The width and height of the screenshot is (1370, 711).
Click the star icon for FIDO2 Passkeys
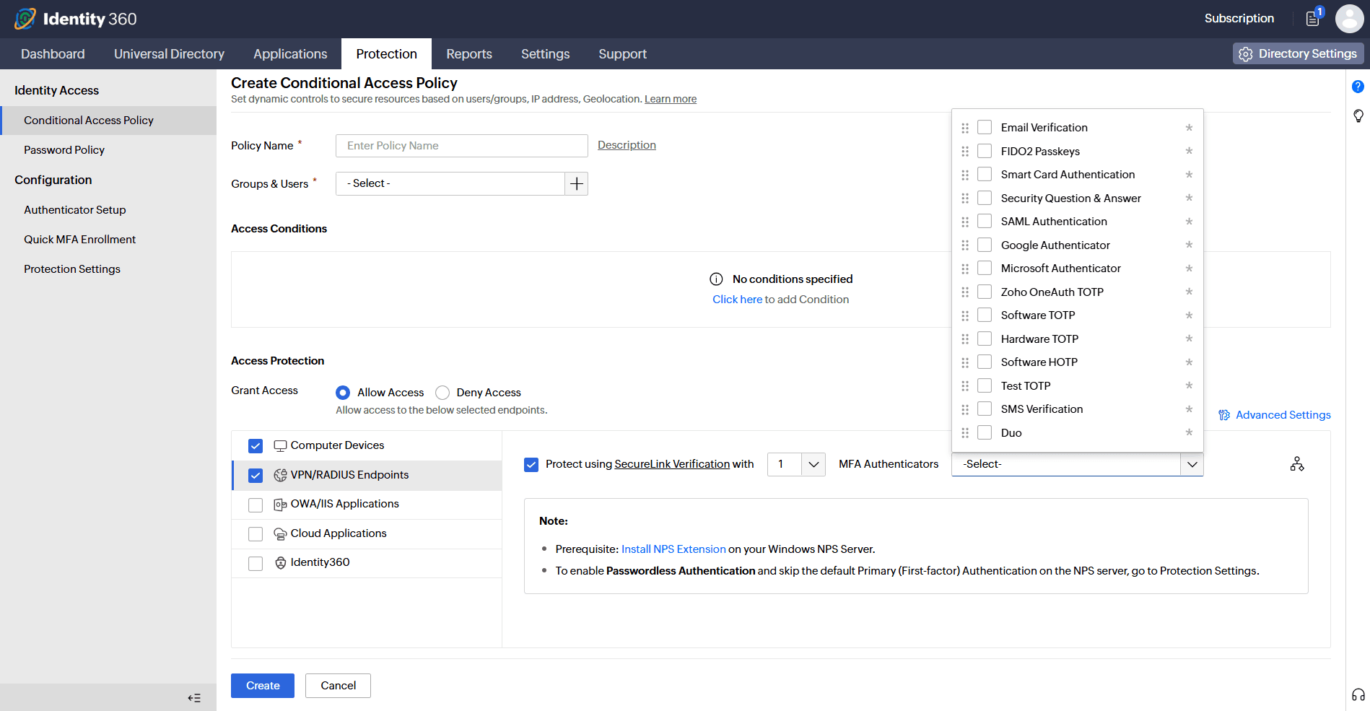[1189, 151]
